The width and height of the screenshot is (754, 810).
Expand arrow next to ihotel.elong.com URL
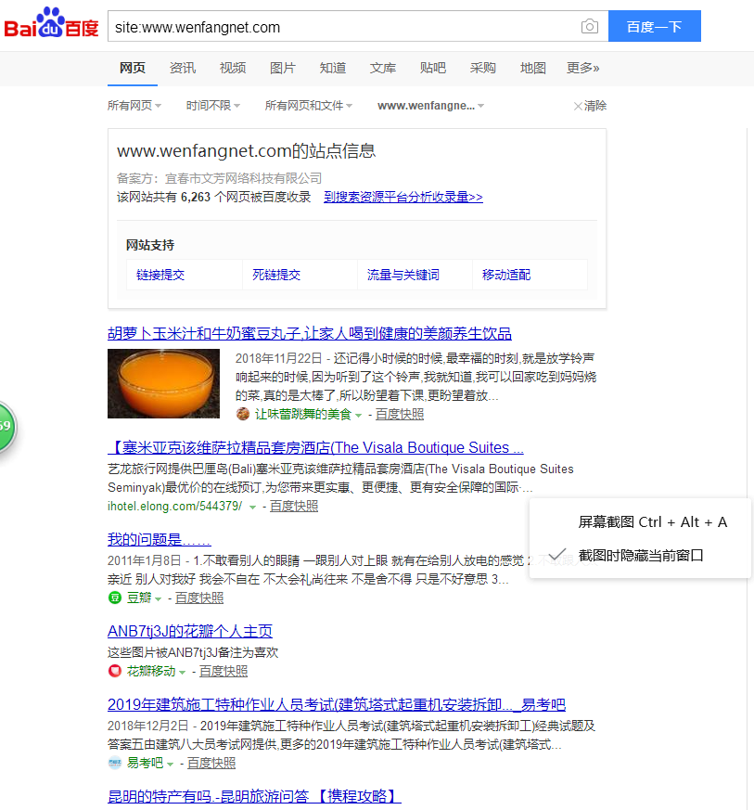click(252, 508)
